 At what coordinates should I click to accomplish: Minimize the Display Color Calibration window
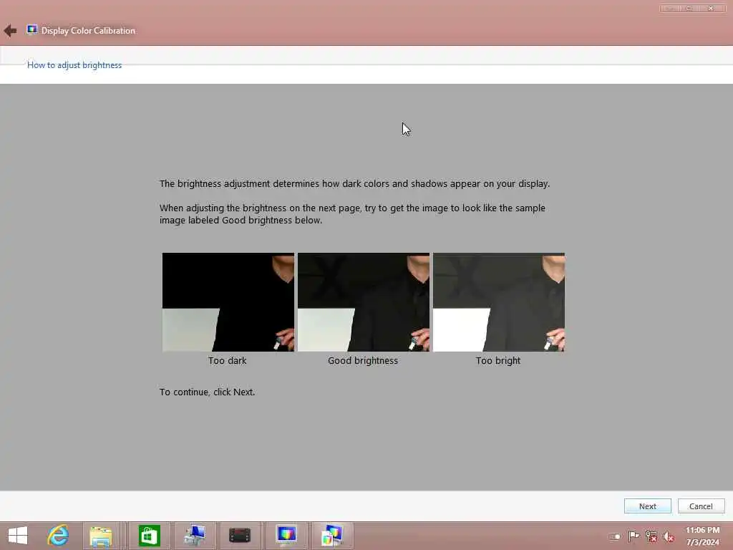pos(669,9)
